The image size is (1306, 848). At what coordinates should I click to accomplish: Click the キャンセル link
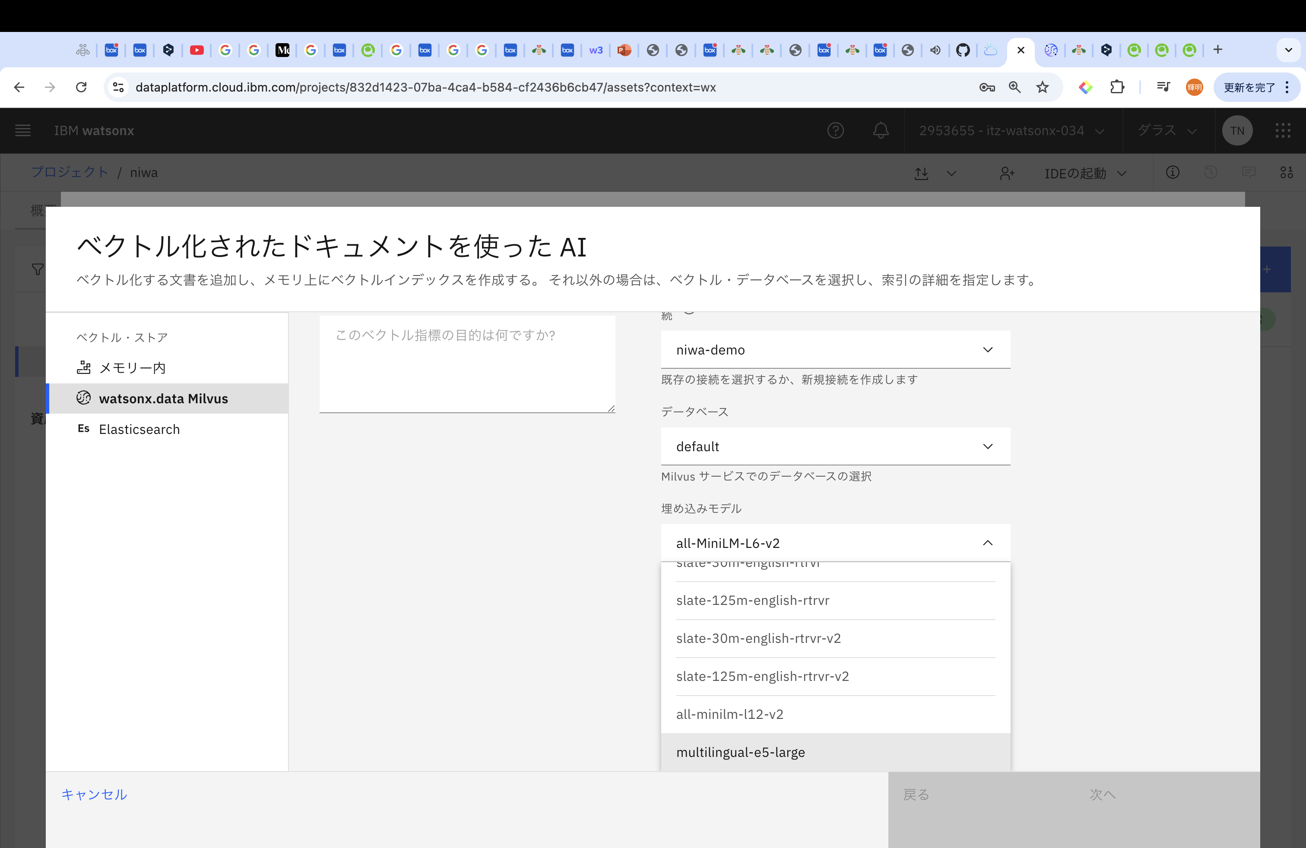94,794
